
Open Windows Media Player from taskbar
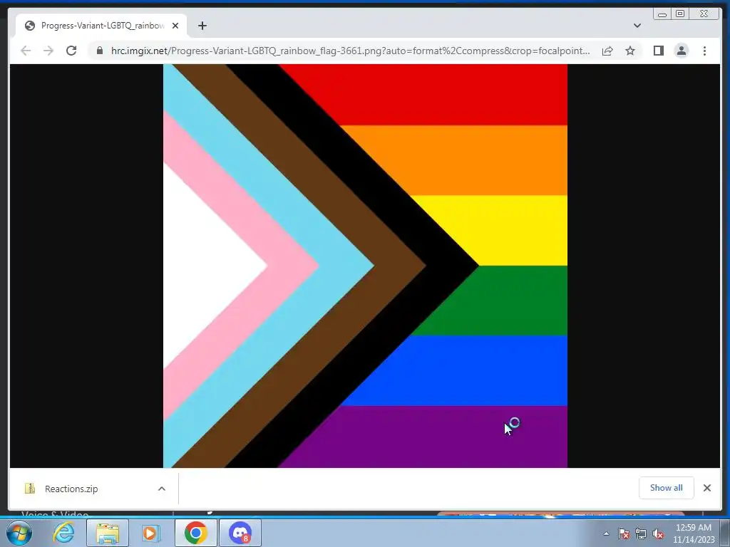(x=151, y=533)
